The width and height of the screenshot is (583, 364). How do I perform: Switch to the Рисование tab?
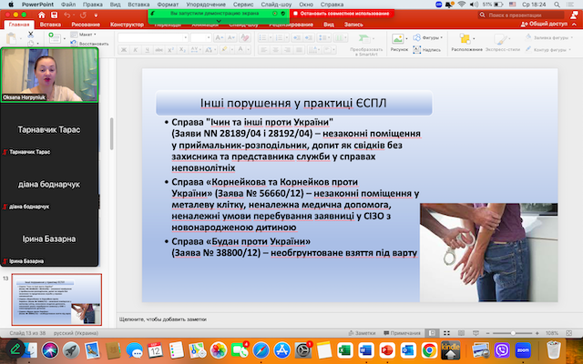pyautogui.click(x=86, y=25)
